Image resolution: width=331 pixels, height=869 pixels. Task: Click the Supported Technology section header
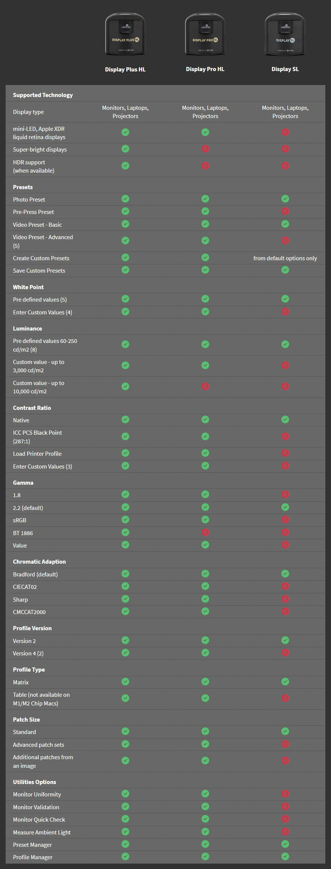pyautogui.click(x=43, y=95)
